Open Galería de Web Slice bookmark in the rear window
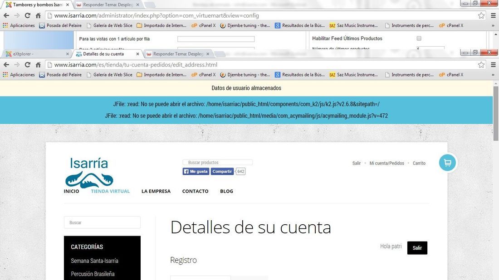The width and height of the screenshot is (499, 280). pos(109,25)
